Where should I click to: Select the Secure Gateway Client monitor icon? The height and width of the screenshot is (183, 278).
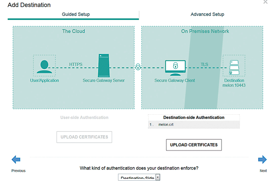point(175,68)
